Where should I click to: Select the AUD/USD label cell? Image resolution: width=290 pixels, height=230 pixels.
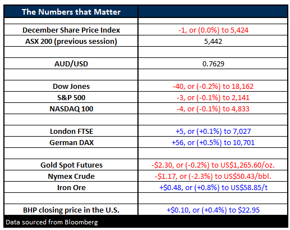(x=71, y=64)
